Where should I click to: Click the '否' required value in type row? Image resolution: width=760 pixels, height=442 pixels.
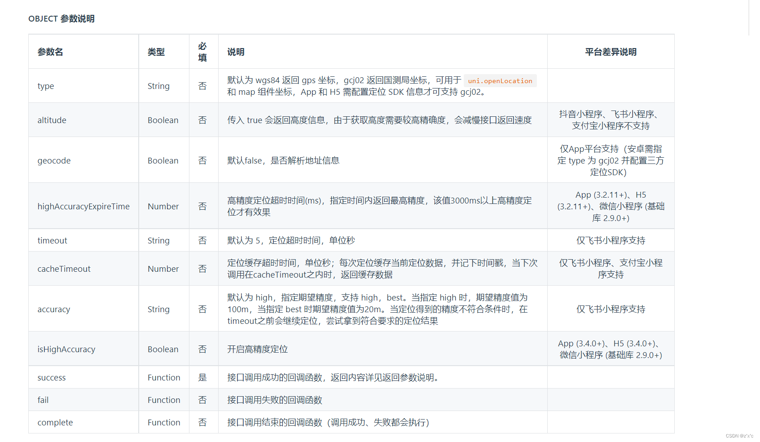click(202, 86)
